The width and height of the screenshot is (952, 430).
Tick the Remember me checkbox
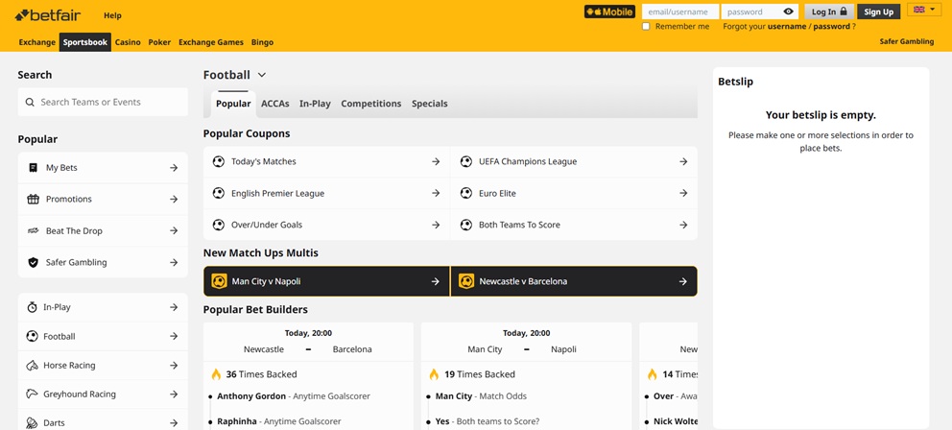coord(646,27)
